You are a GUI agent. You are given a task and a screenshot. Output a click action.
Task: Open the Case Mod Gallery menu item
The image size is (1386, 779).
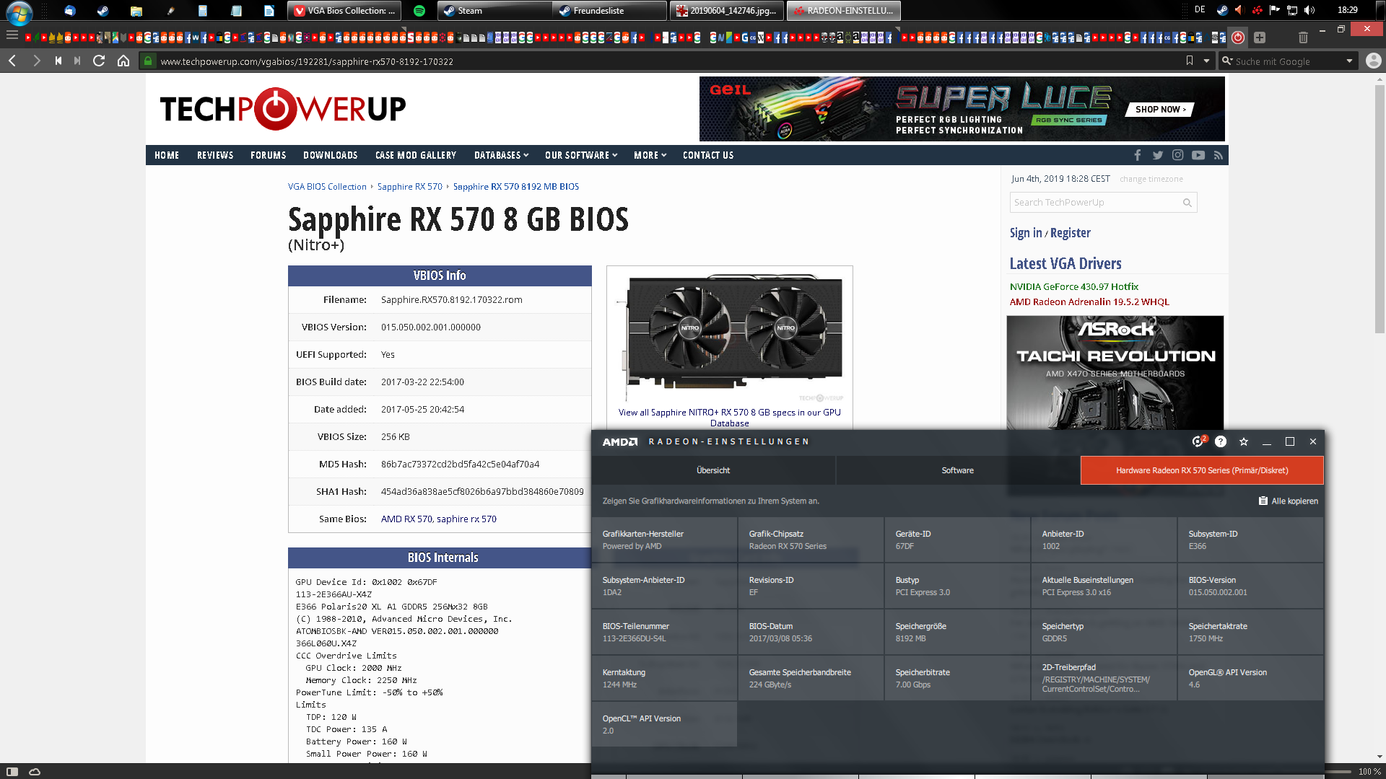416,155
